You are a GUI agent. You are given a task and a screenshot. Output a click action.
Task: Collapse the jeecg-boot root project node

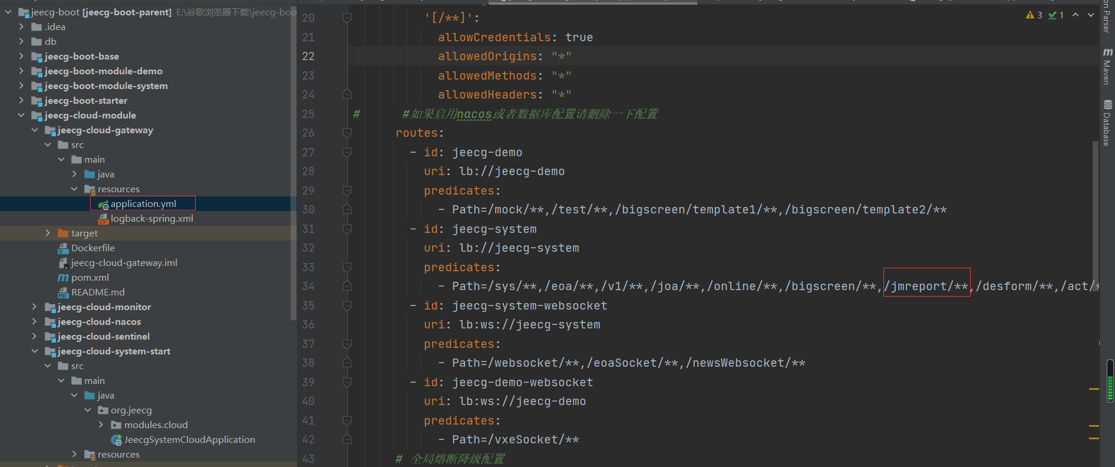point(8,12)
